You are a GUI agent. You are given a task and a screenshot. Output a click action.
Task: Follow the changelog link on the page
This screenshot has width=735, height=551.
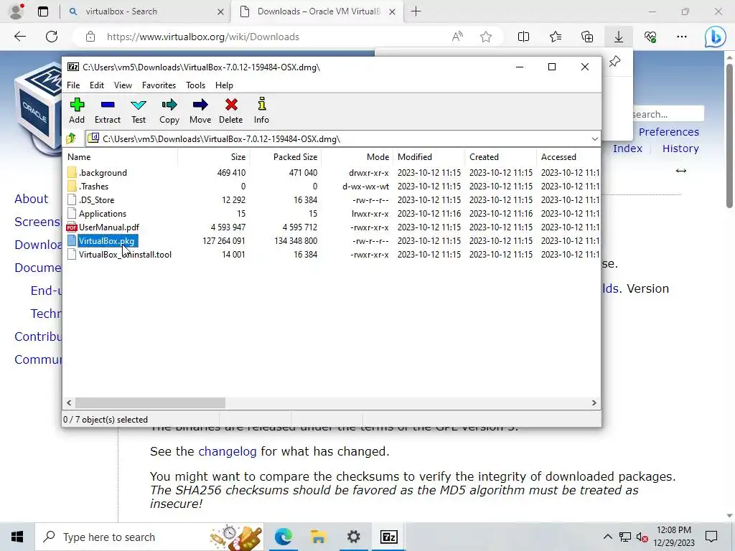228,451
